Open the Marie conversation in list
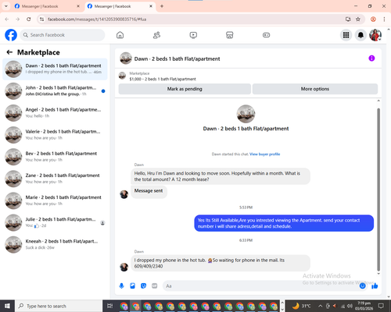 click(55, 200)
